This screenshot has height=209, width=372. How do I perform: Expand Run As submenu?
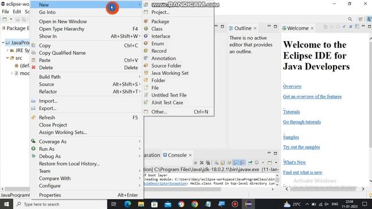87,149
